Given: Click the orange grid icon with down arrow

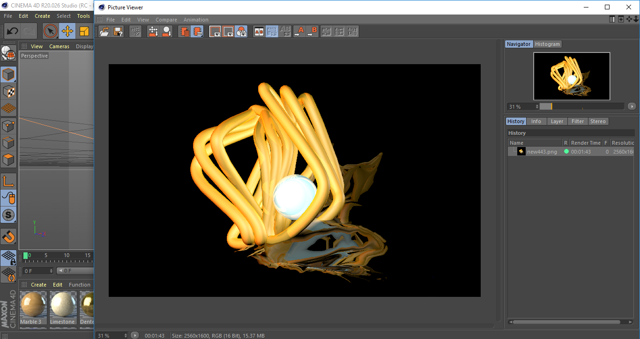Looking at the screenshot, I should point(153,31).
